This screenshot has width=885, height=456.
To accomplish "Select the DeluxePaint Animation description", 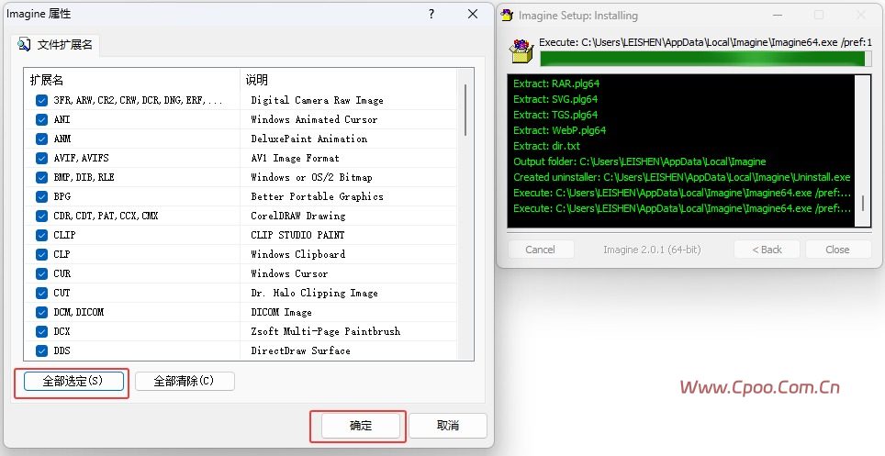I will [x=309, y=139].
